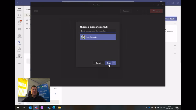Viewport: 196px width, 110px height.
Task: Expand the Chat button dropdown arrow
Action: pos(114,63)
